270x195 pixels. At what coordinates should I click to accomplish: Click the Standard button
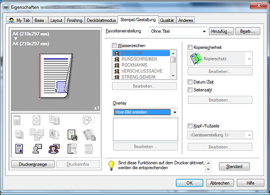[234, 166]
